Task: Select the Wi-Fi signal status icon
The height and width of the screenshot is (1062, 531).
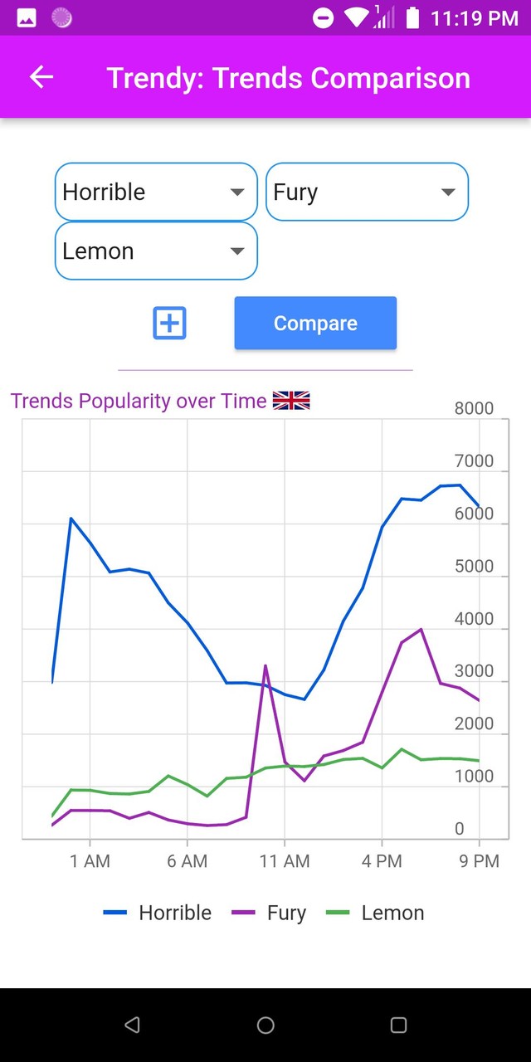Action: [x=358, y=17]
